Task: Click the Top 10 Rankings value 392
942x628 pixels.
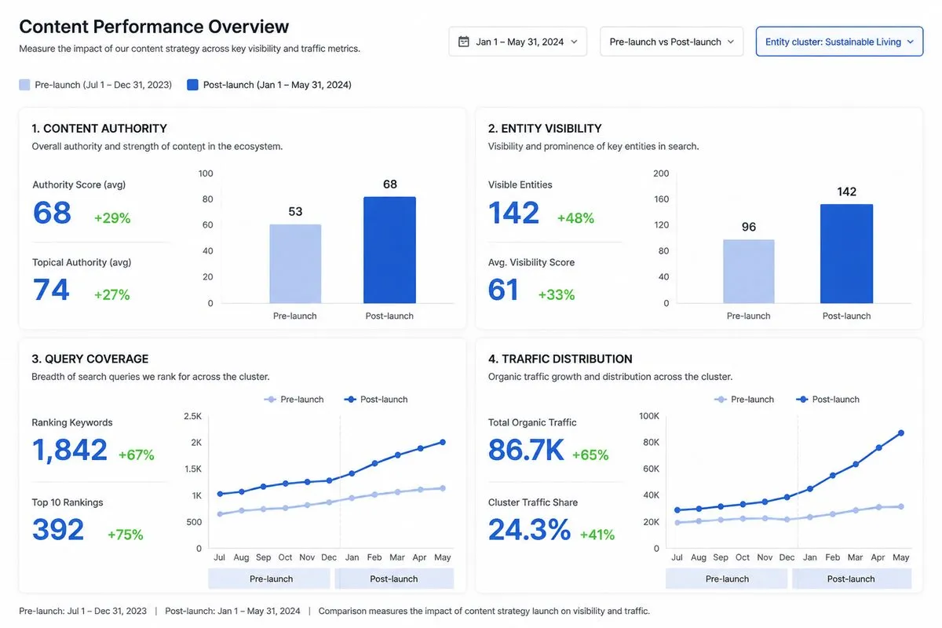Action: tap(58, 530)
